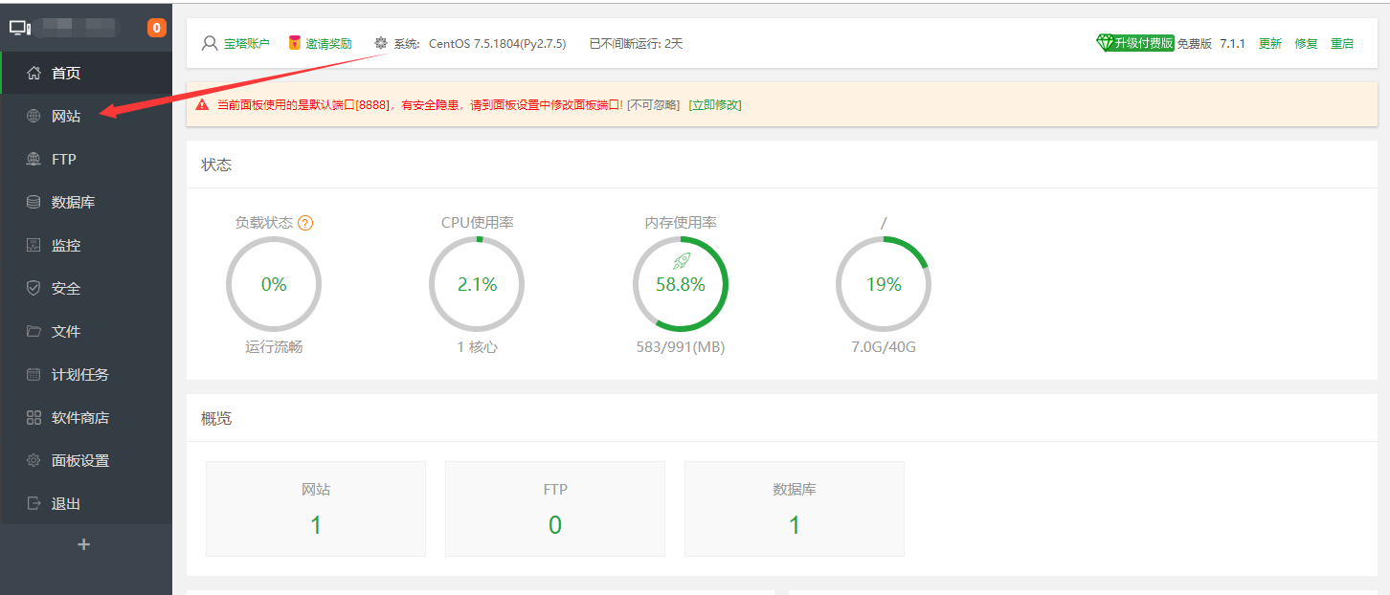Click the question mark help icon near 负载状态

point(305,223)
